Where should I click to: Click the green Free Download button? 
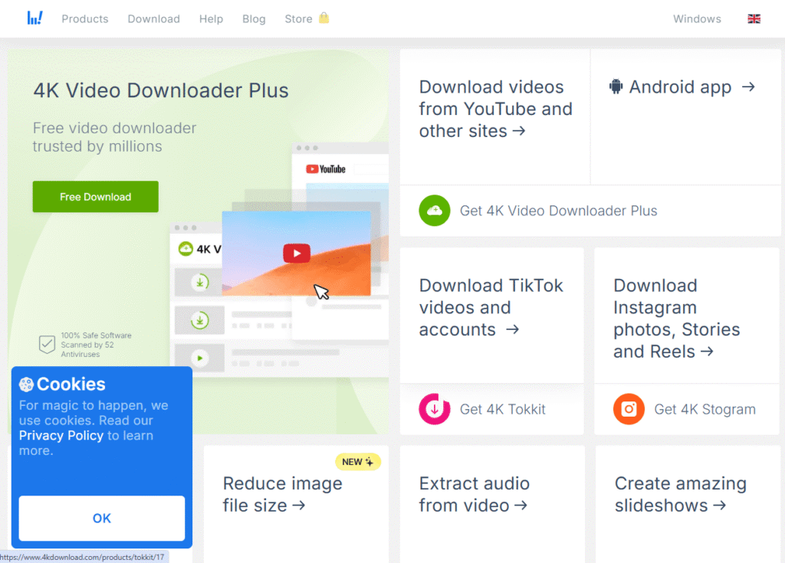click(x=96, y=197)
